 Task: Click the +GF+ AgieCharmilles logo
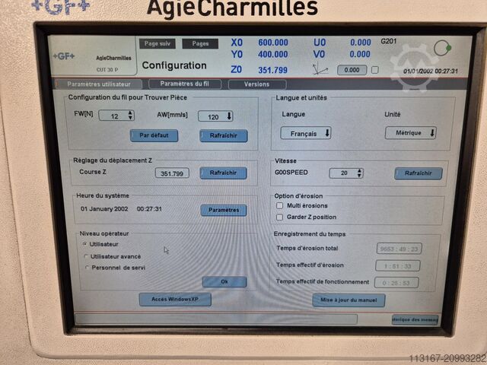coord(93,57)
